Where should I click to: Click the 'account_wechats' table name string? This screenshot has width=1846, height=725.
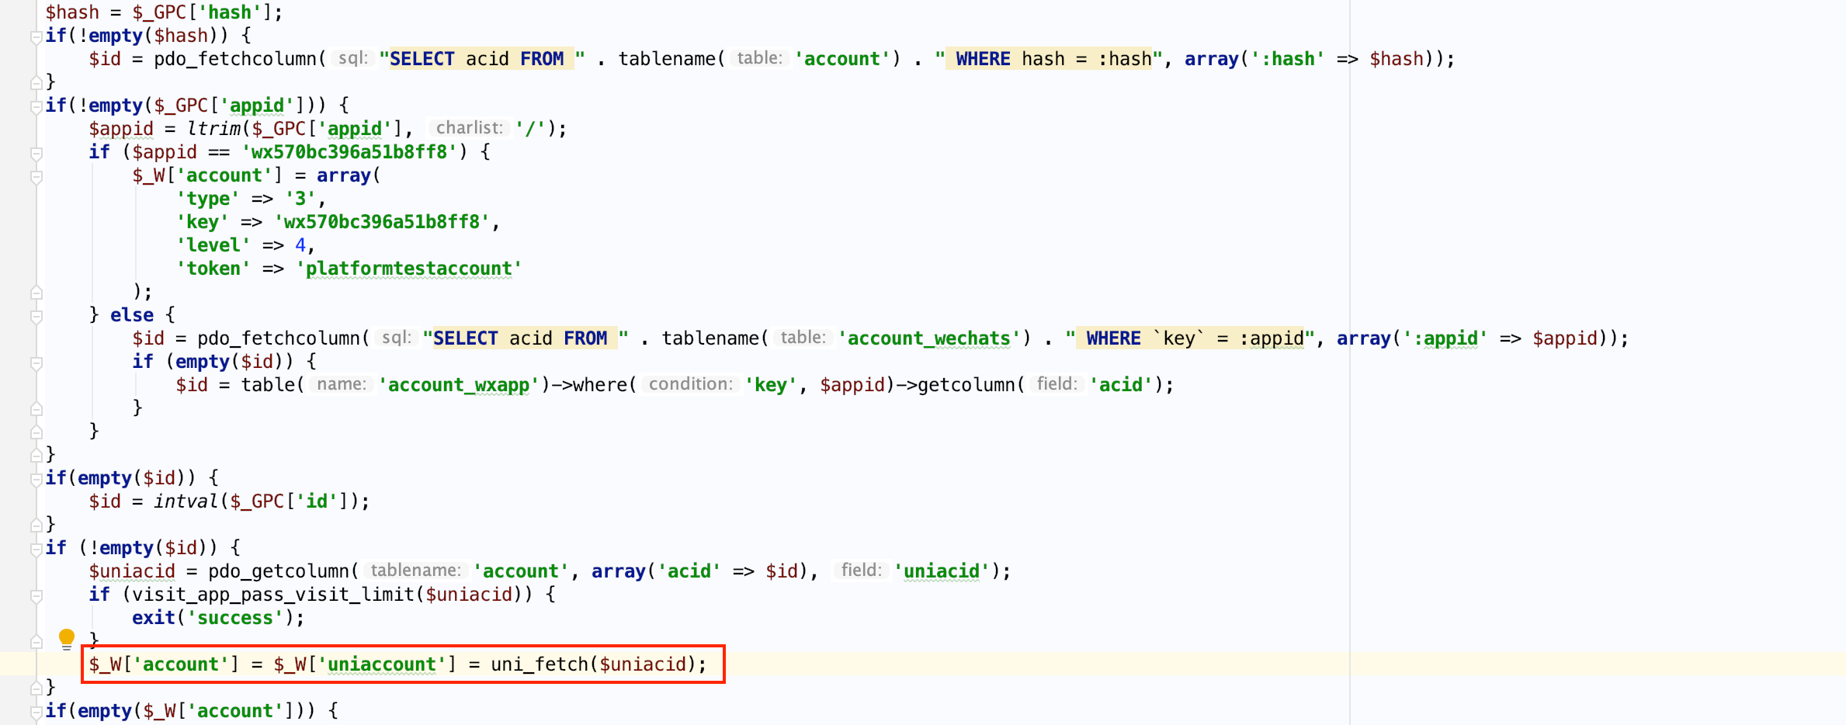click(x=928, y=338)
